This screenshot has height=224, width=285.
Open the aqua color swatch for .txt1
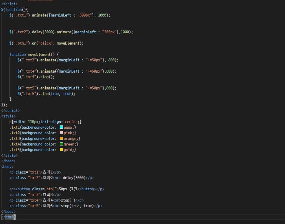point(61,127)
